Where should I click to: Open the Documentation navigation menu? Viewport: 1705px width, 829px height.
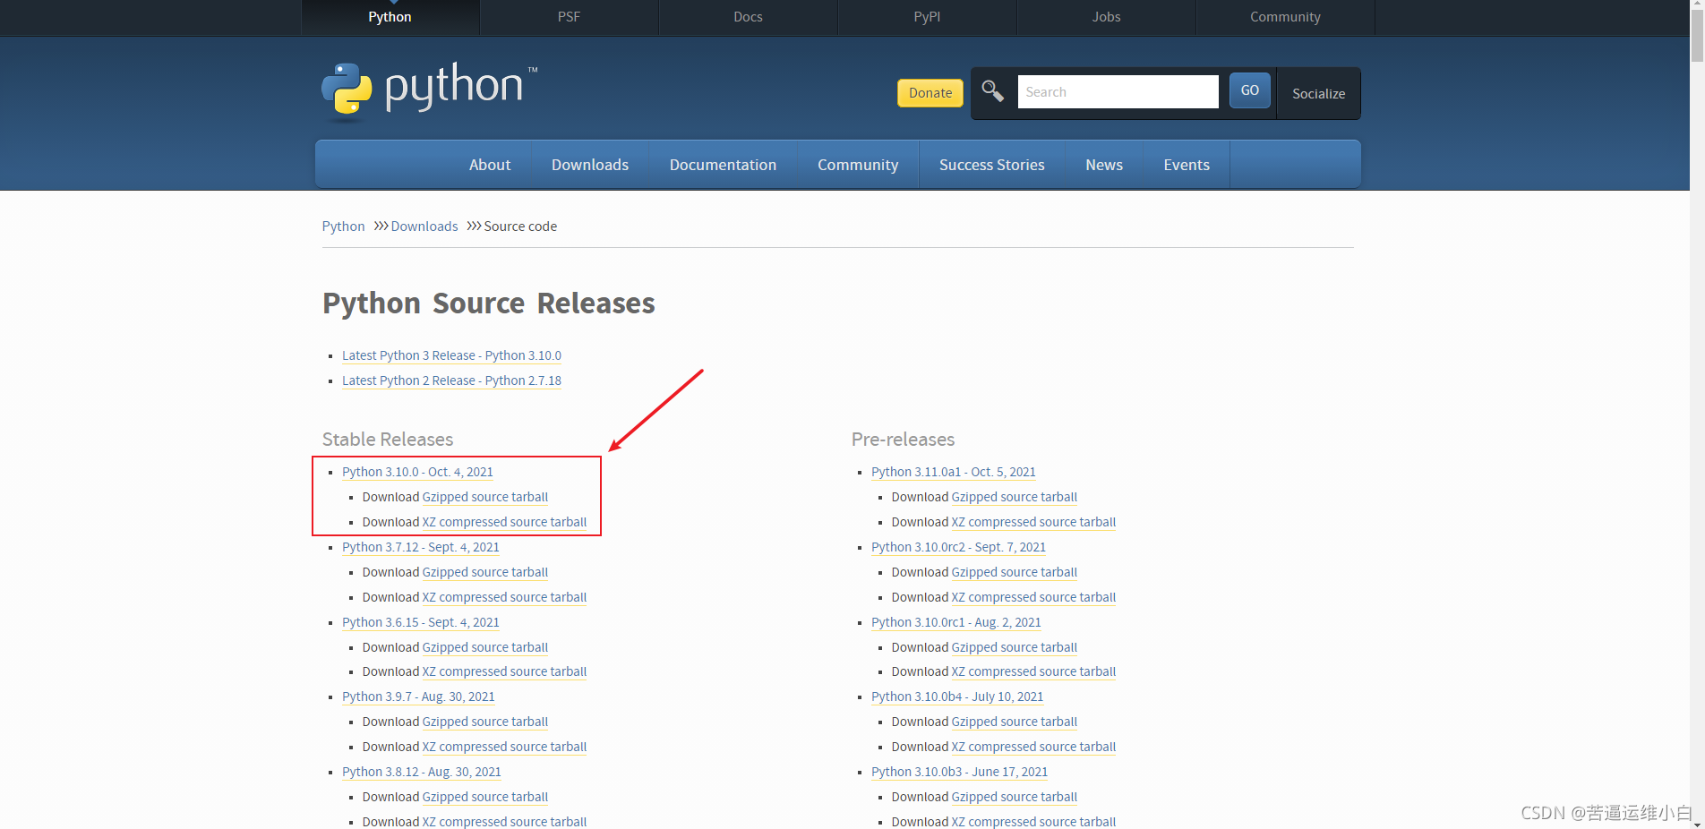(x=723, y=165)
